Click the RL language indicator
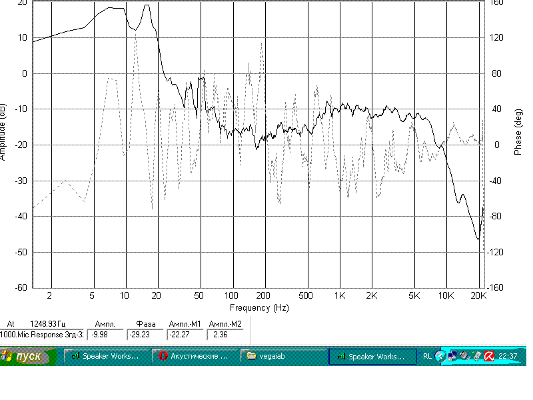The height and width of the screenshot is (400, 533). point(427,356)
